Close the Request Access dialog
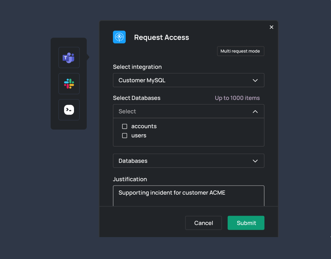Viewport: 331px width, 259px height. tap(272, 27)
